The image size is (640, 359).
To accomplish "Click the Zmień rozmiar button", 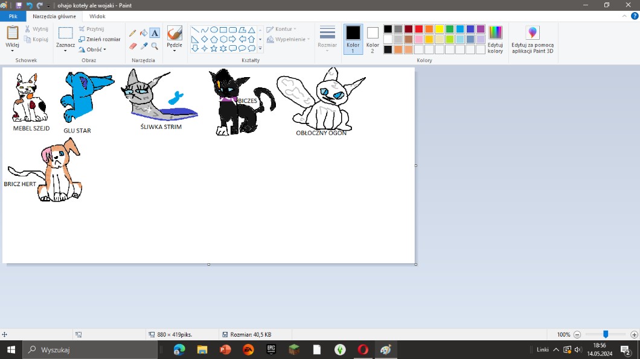I will pos(100,39).
